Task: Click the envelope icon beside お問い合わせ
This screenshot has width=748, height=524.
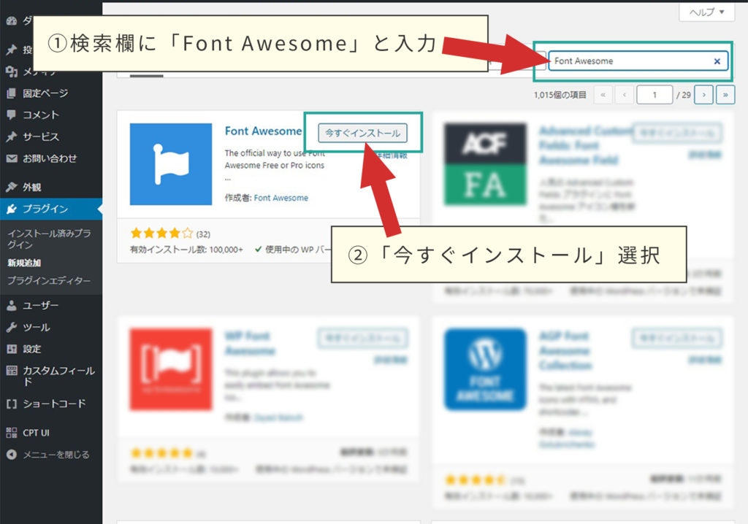Action: pos(12,158)
